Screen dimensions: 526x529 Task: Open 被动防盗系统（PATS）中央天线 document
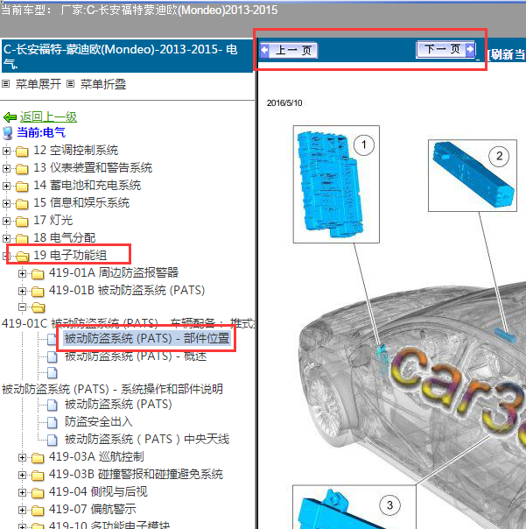[147, 439]
